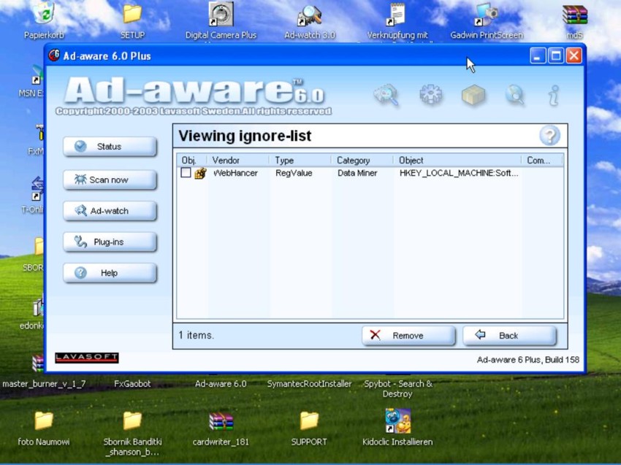Click the Lavasoft logo
The width and height of the screenshot is (621, 465).
(x=87, y=358)
